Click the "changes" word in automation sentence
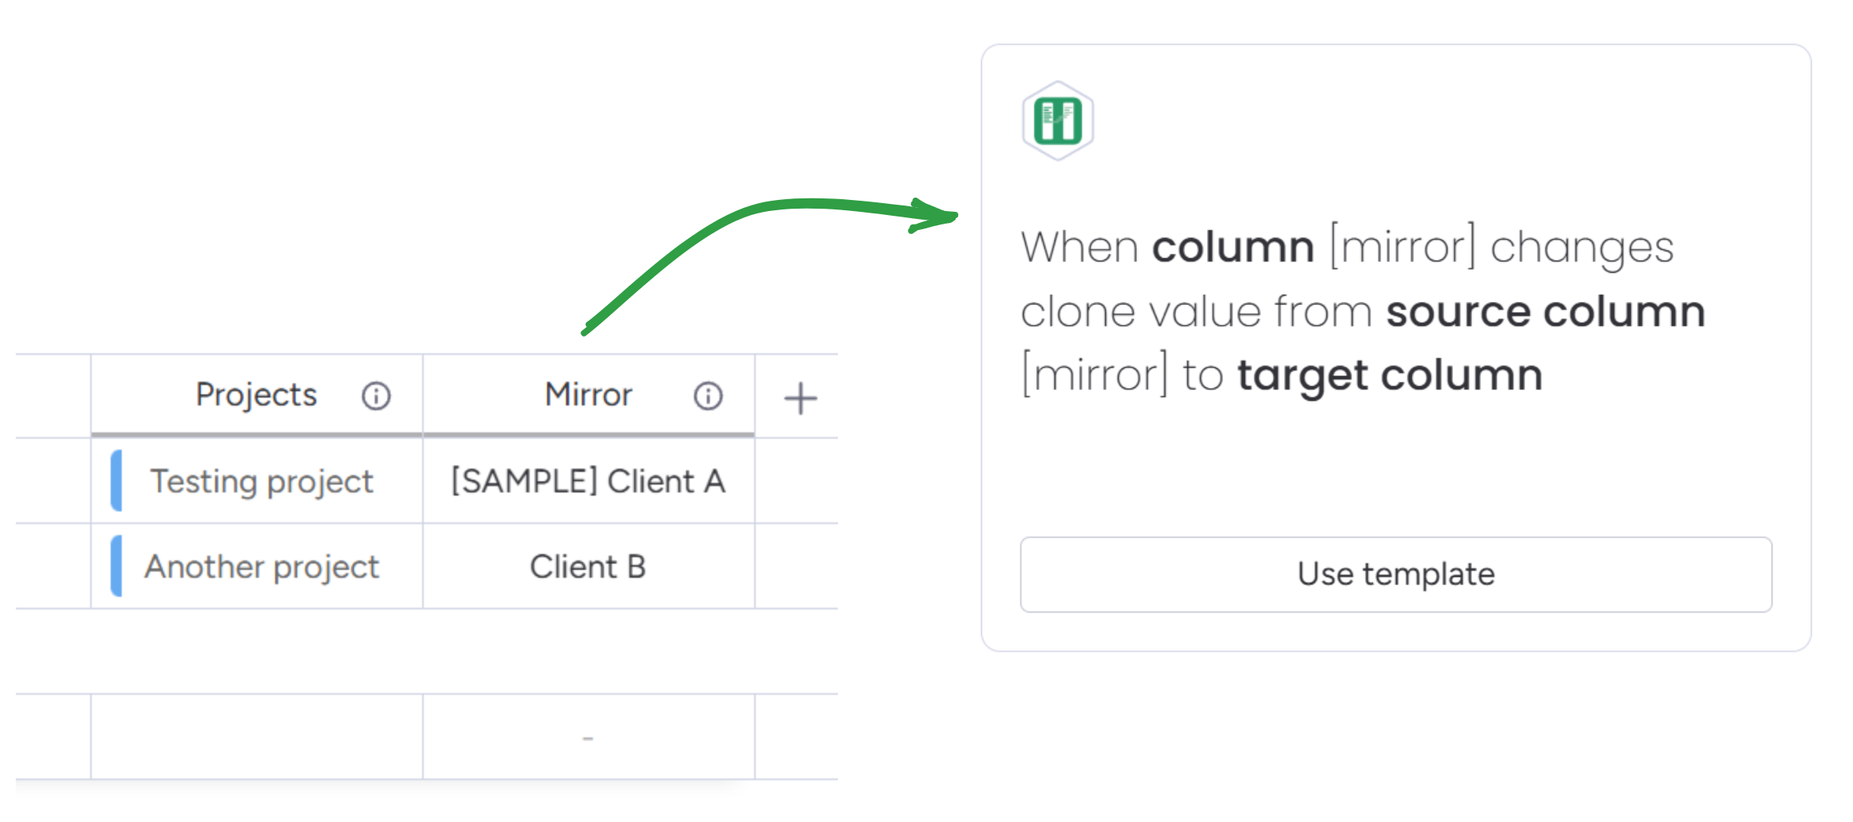Viewport: 1853px width, 822px height. (1581, 247)
